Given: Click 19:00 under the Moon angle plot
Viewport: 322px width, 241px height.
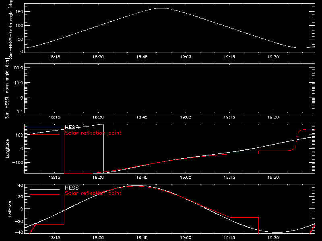Looking at the screenshot, I should [186, 117].
